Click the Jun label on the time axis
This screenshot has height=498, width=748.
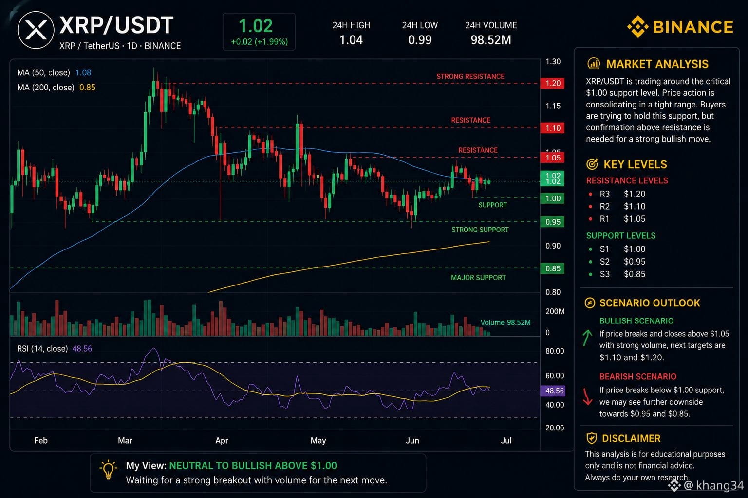412,440
